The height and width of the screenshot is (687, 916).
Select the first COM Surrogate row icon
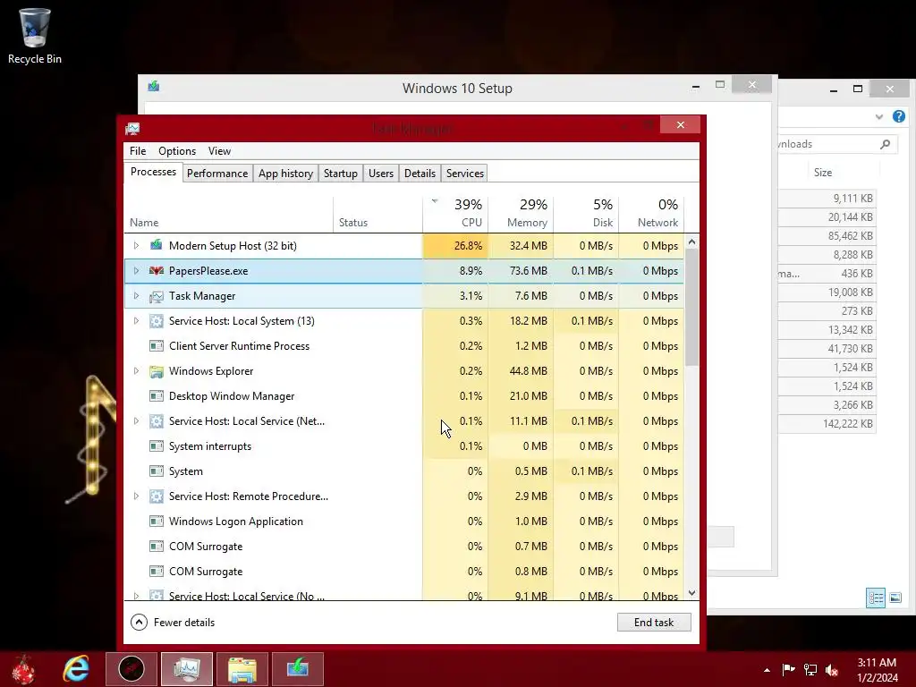click(156, 547)
